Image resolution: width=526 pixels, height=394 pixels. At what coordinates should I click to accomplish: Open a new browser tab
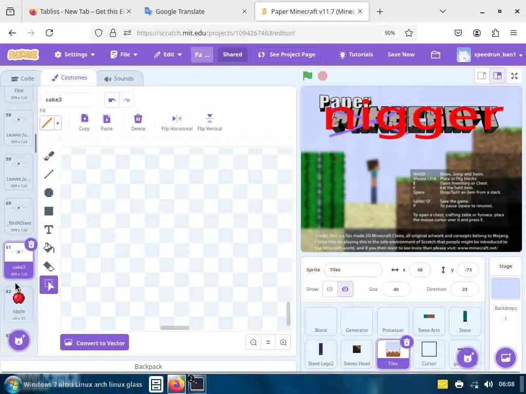(380, 11)
